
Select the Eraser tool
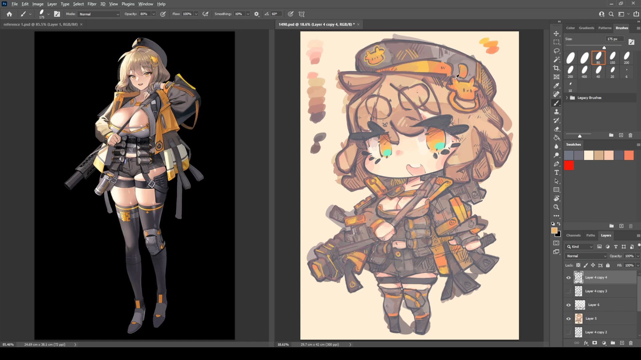click(x=556, y=129)
